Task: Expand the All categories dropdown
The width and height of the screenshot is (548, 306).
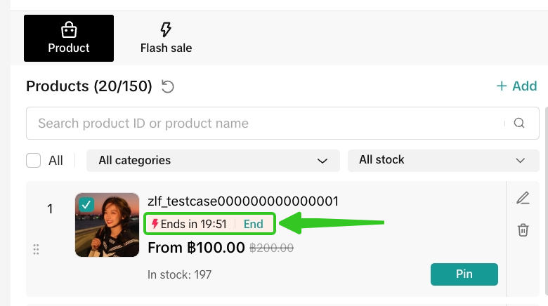Action: pos(213,161)
